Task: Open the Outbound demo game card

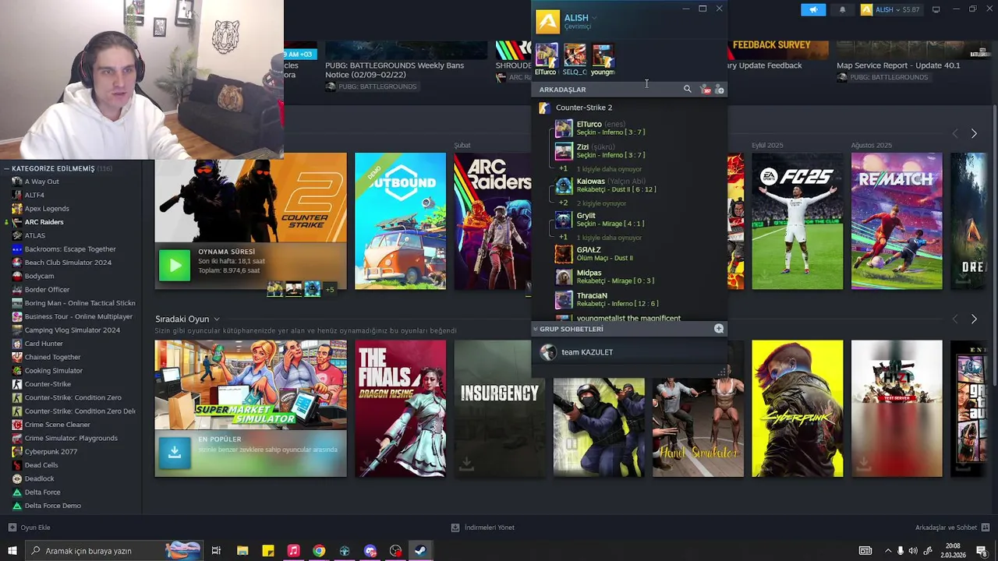Action: coord(400,221)
